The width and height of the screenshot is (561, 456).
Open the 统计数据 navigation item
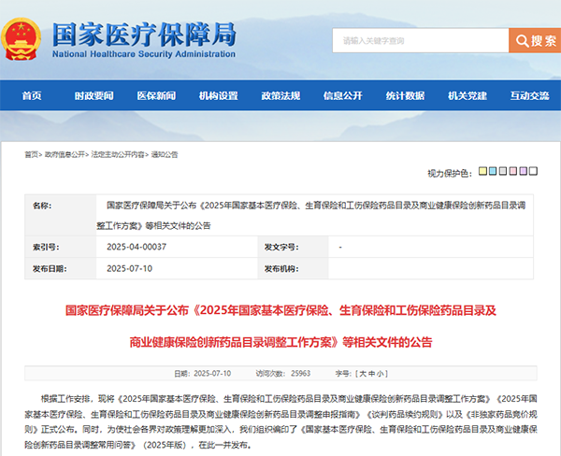pyautogui.click(x=405, y=95)
